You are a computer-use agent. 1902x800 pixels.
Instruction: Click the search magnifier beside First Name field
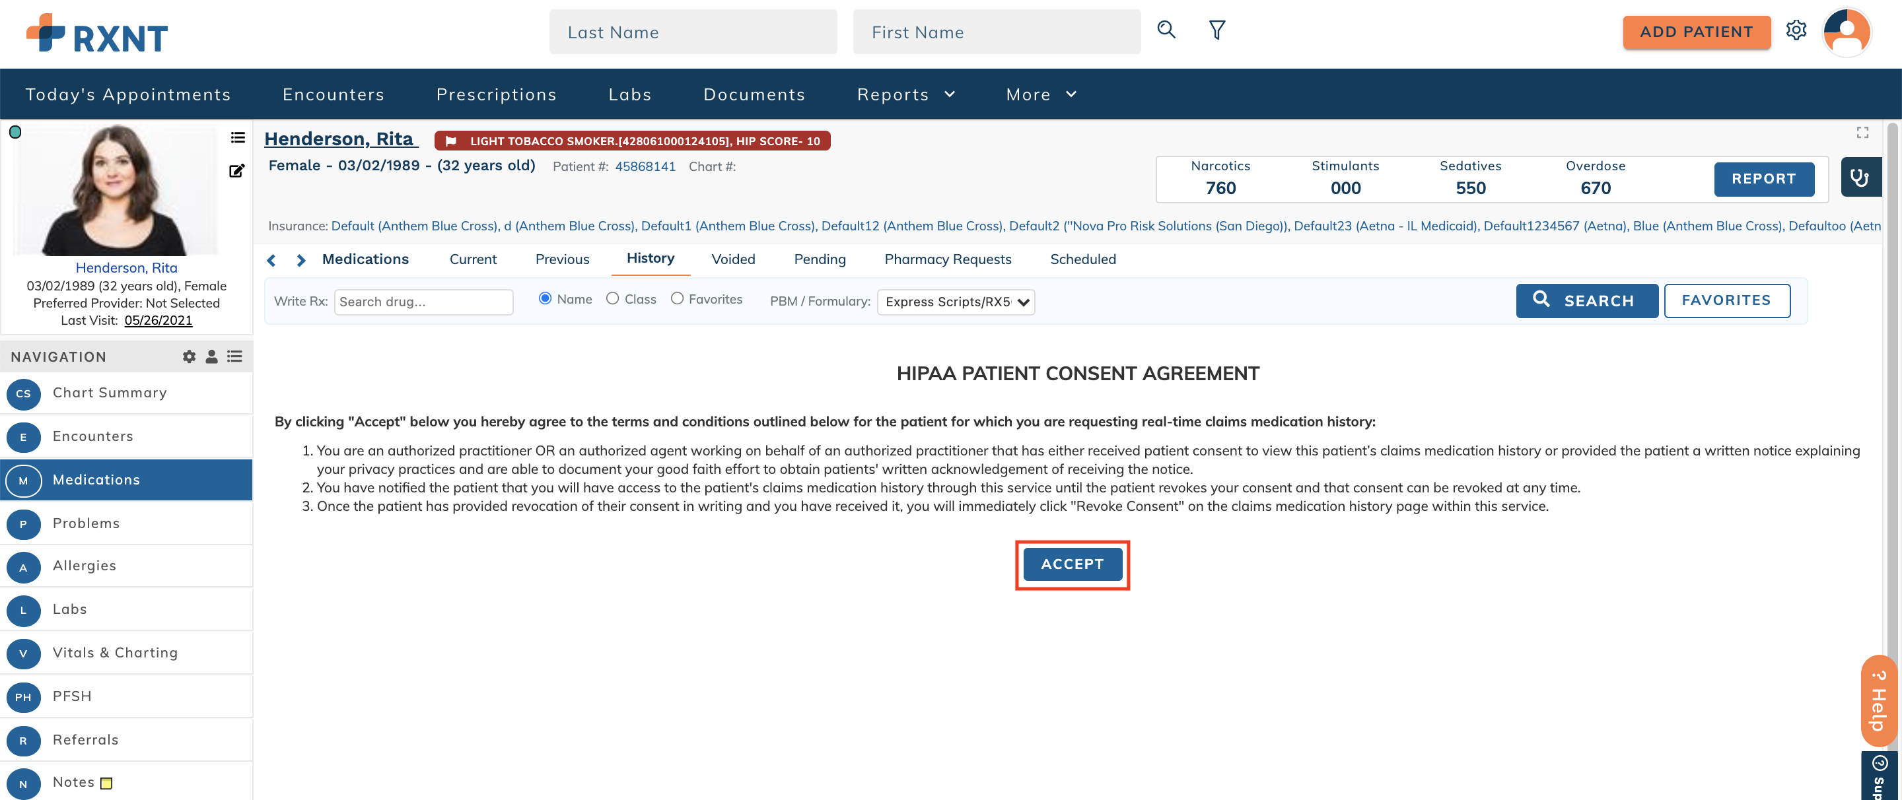click(x=1166, y=30)
